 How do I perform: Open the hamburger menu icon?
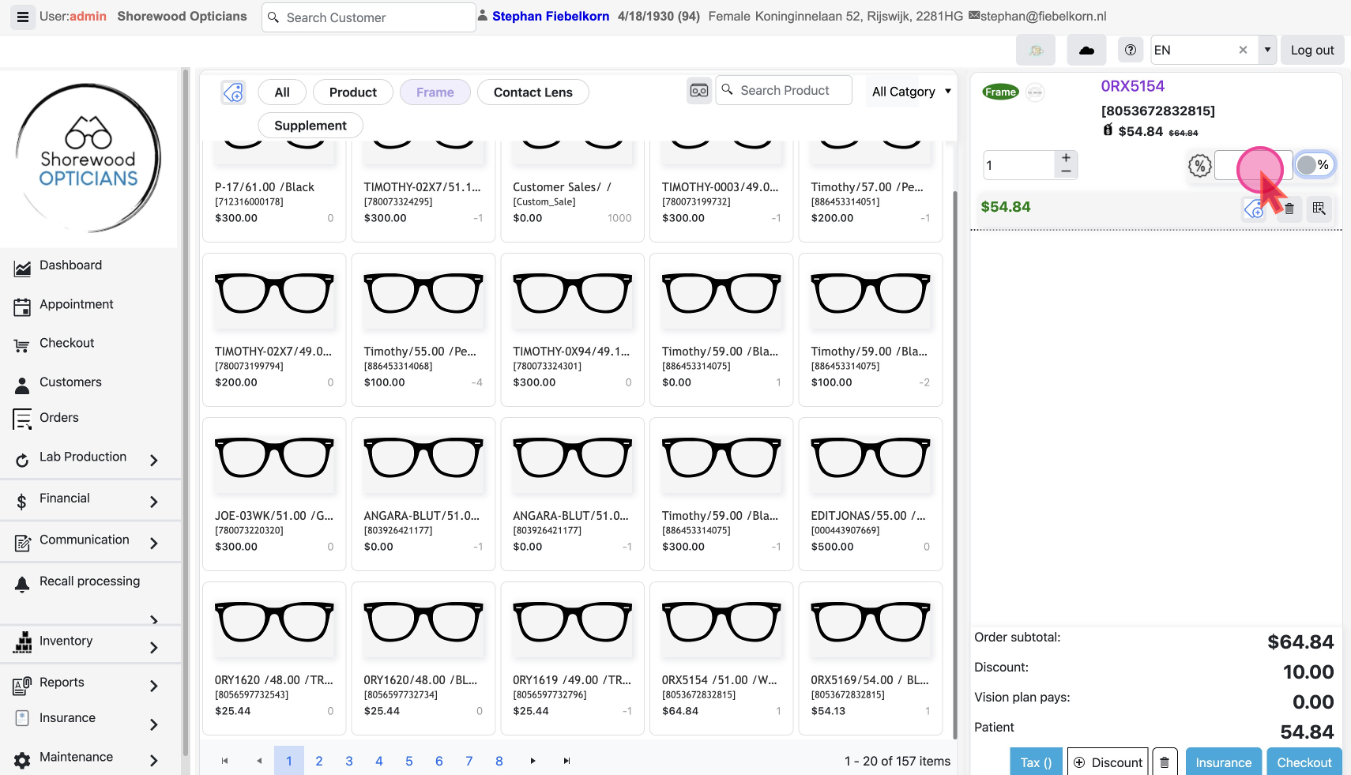point(22,17)
